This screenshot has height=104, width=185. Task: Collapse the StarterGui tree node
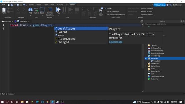click(146, 58)
